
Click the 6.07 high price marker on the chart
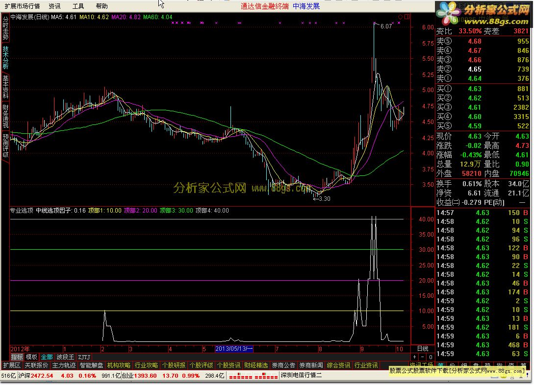(386, 26)
